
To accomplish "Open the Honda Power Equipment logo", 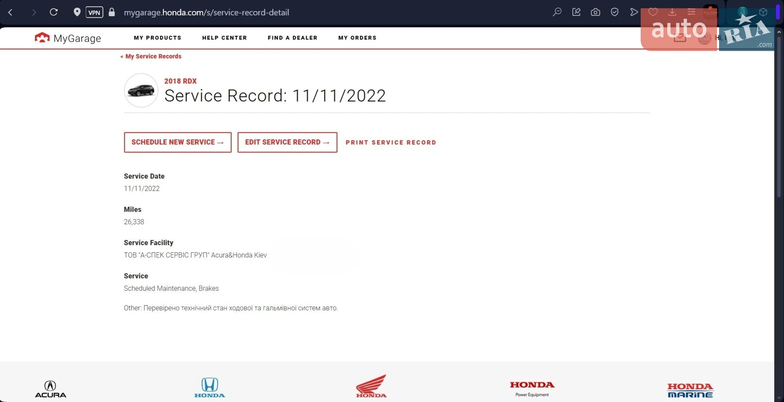I will tap(532, 389).
